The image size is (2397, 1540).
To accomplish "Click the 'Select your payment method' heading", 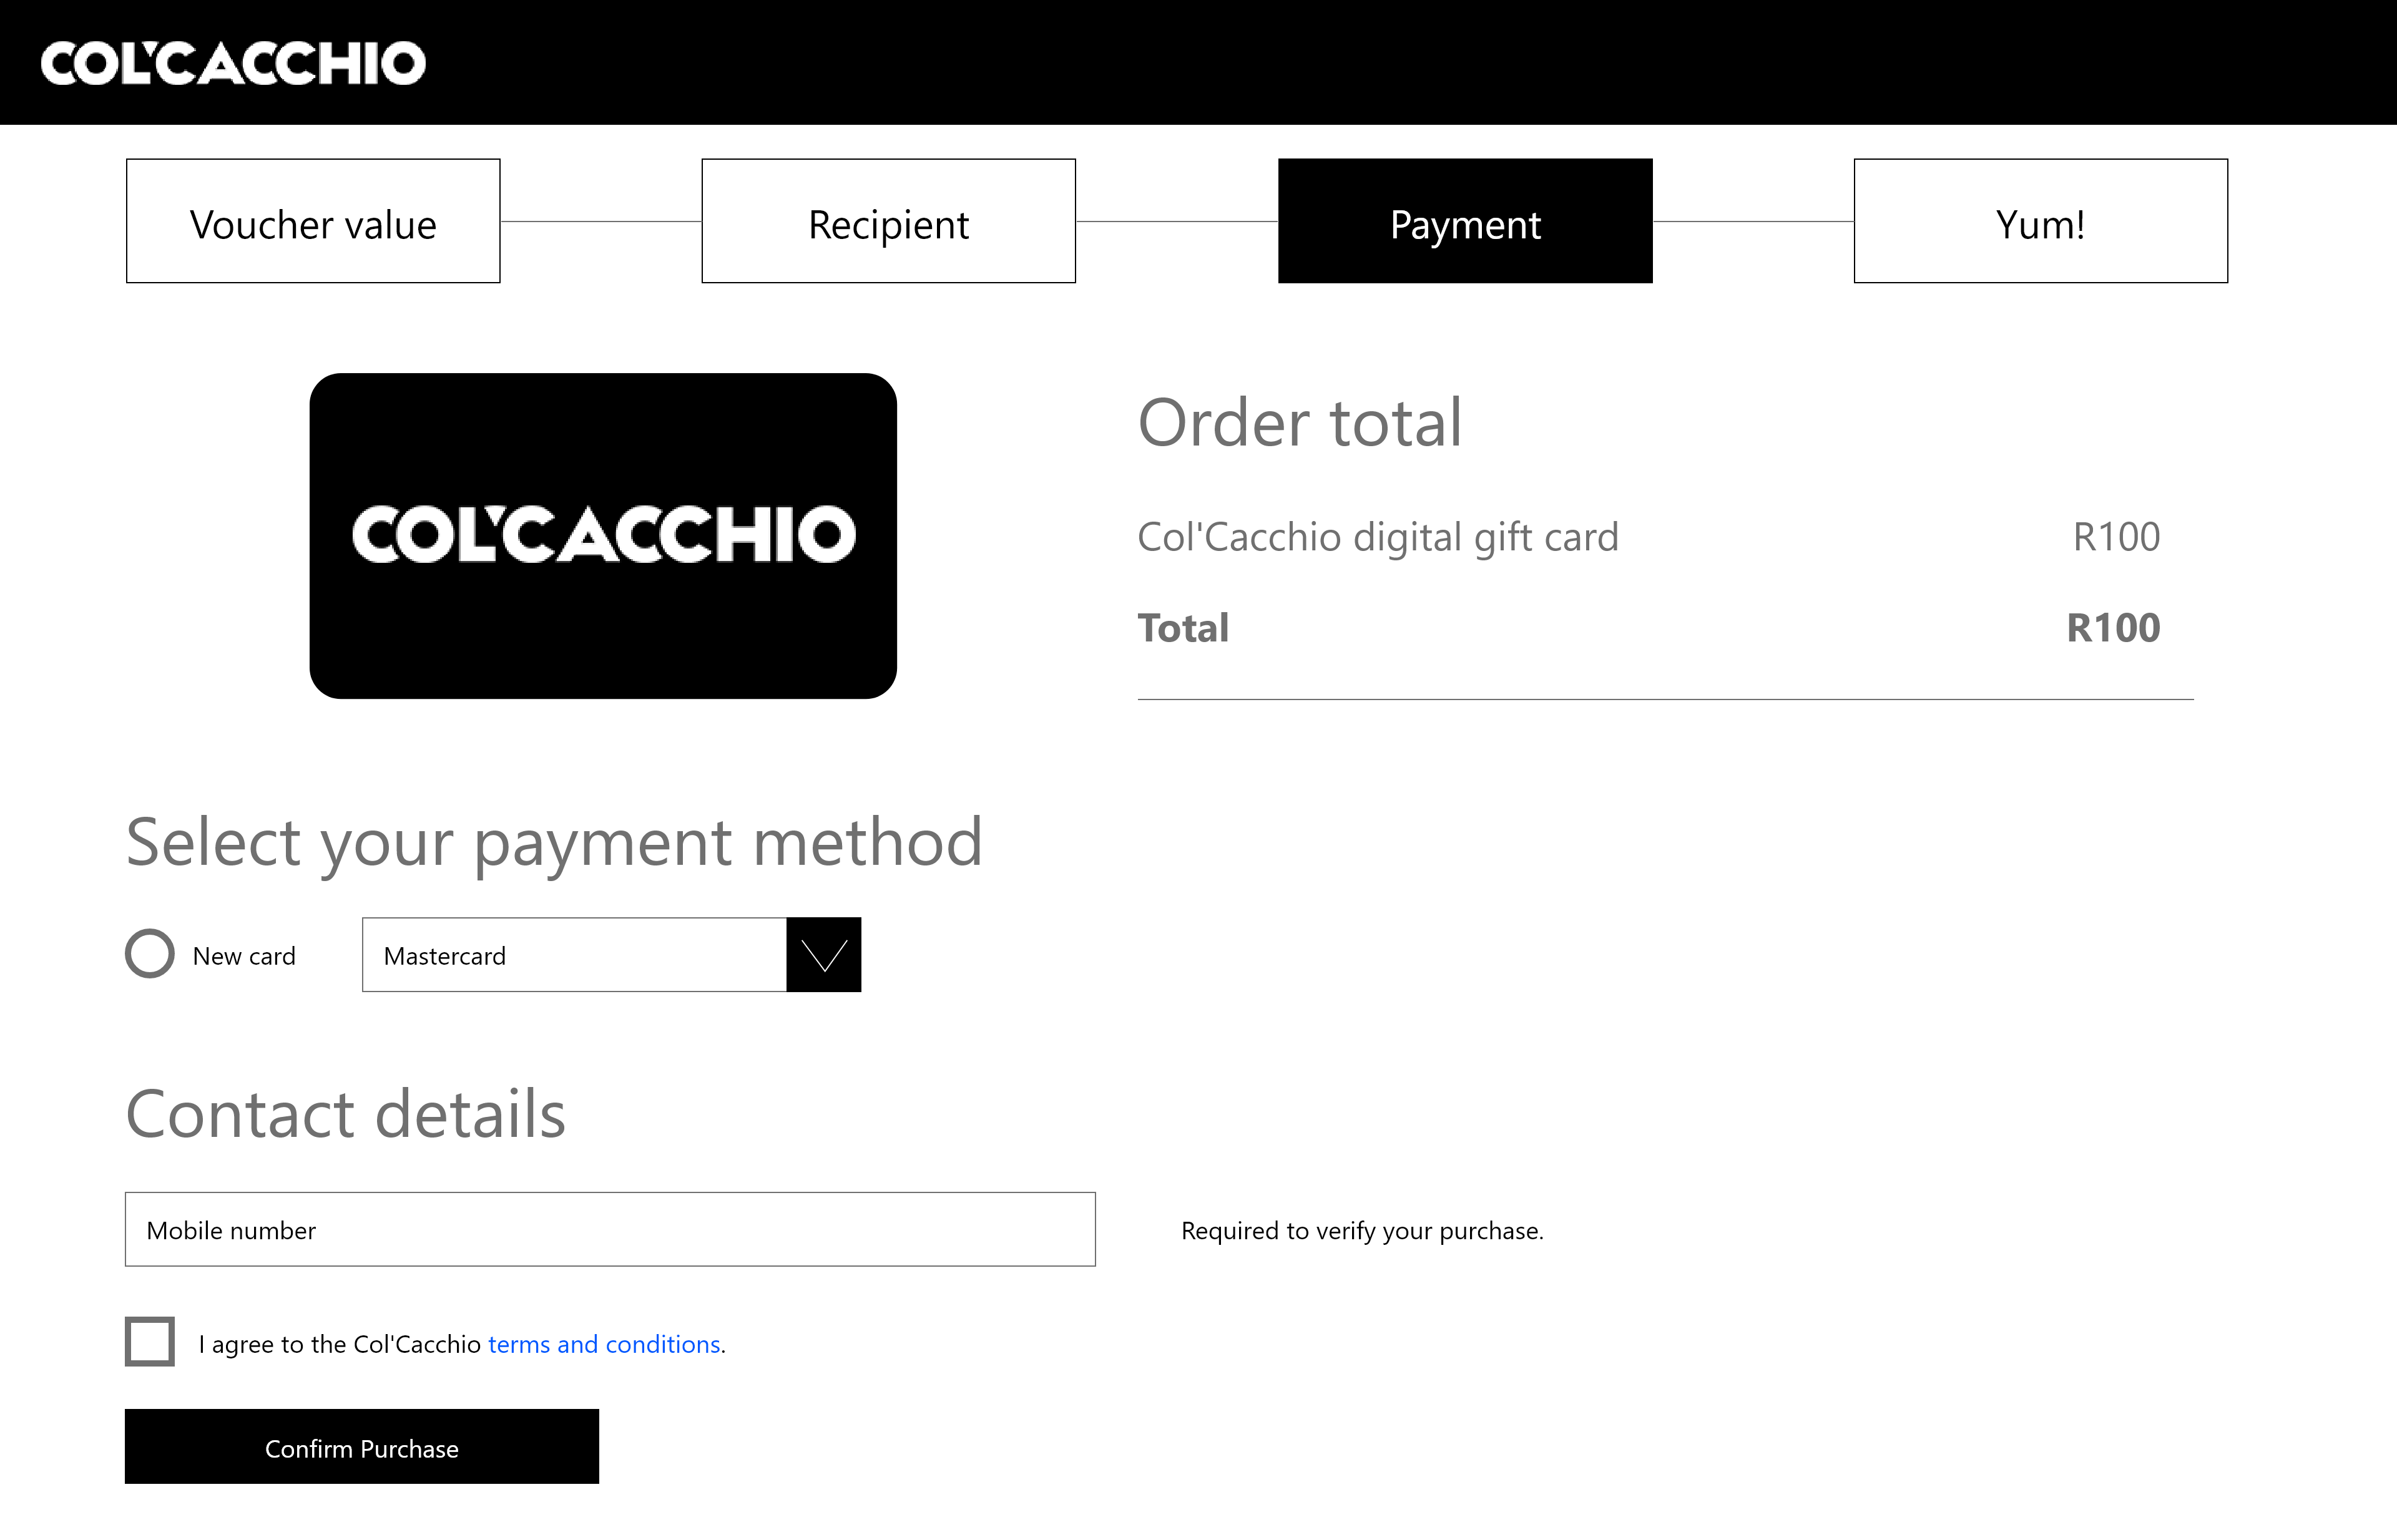I will pos(554,842).
